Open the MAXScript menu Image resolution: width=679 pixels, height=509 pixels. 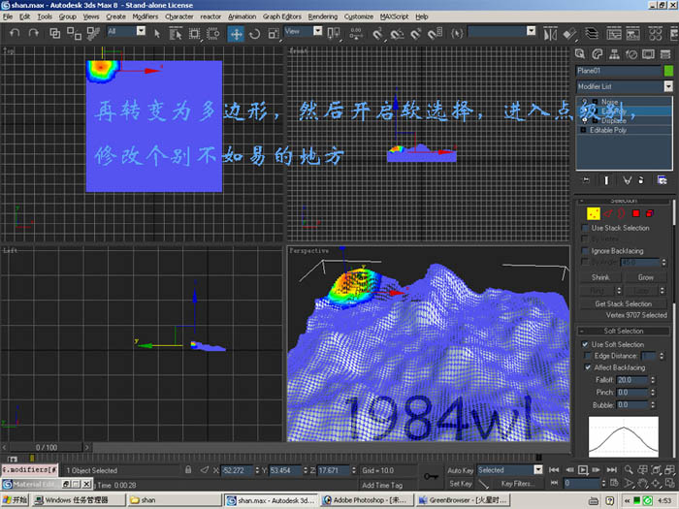394,16
